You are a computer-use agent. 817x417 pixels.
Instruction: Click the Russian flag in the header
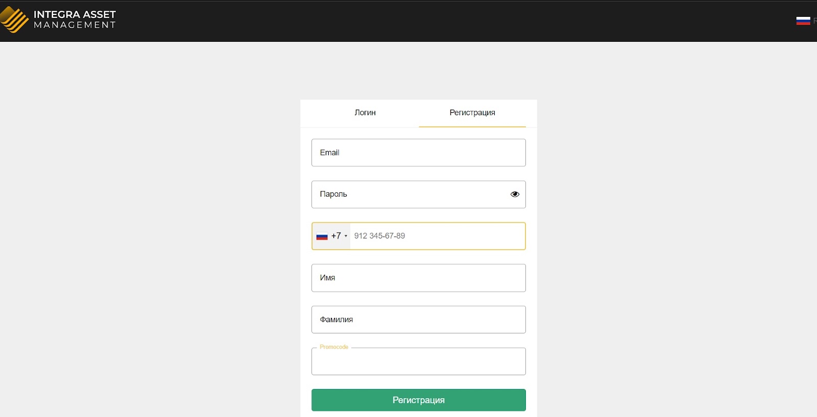[803, 21]
